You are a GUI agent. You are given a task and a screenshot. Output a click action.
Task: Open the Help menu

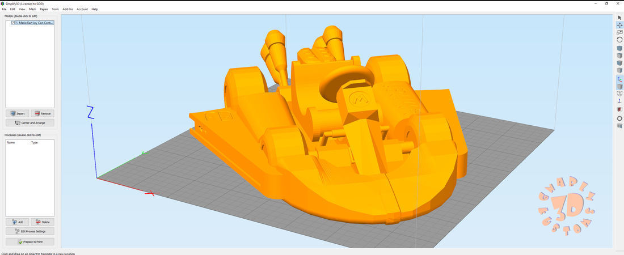point(95,9)
